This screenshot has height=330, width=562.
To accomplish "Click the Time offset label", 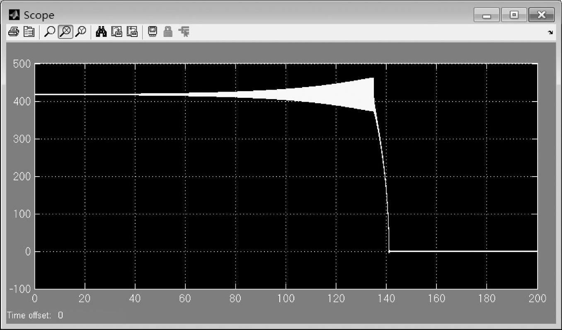I will tap(29, 315).
